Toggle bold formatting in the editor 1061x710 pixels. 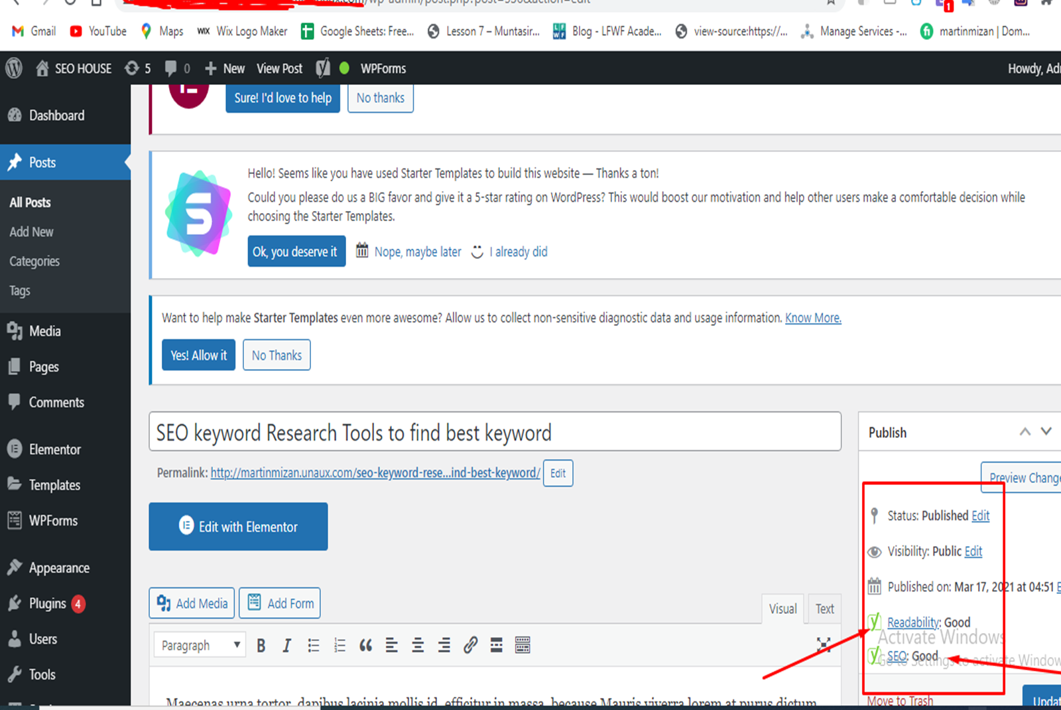[261, 644]
